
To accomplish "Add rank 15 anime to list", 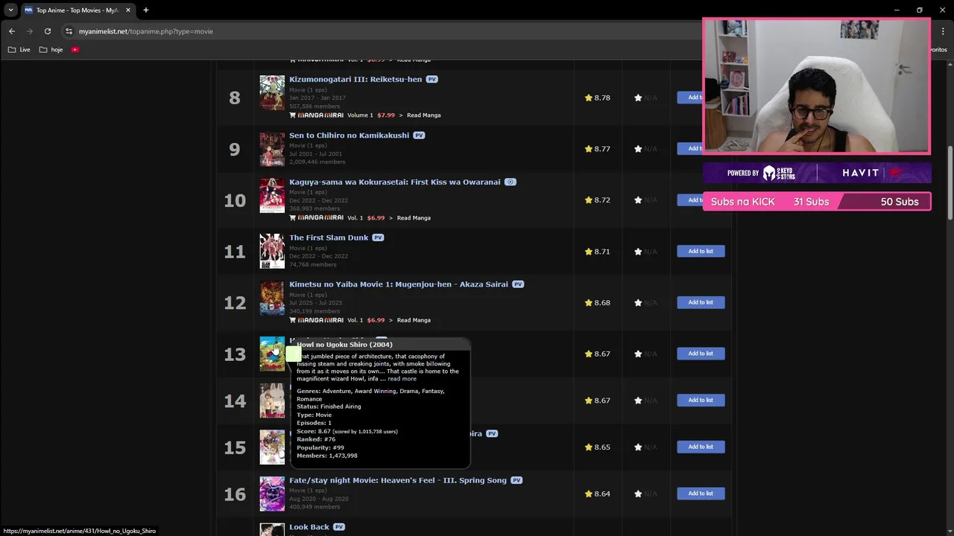I will pyautogui.click(x=701, y=447).
